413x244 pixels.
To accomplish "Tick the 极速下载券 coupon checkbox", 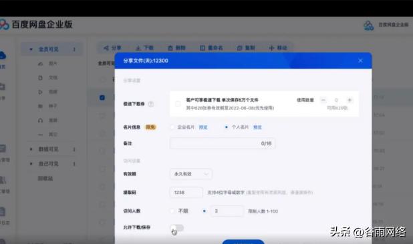I will point(178,104).
